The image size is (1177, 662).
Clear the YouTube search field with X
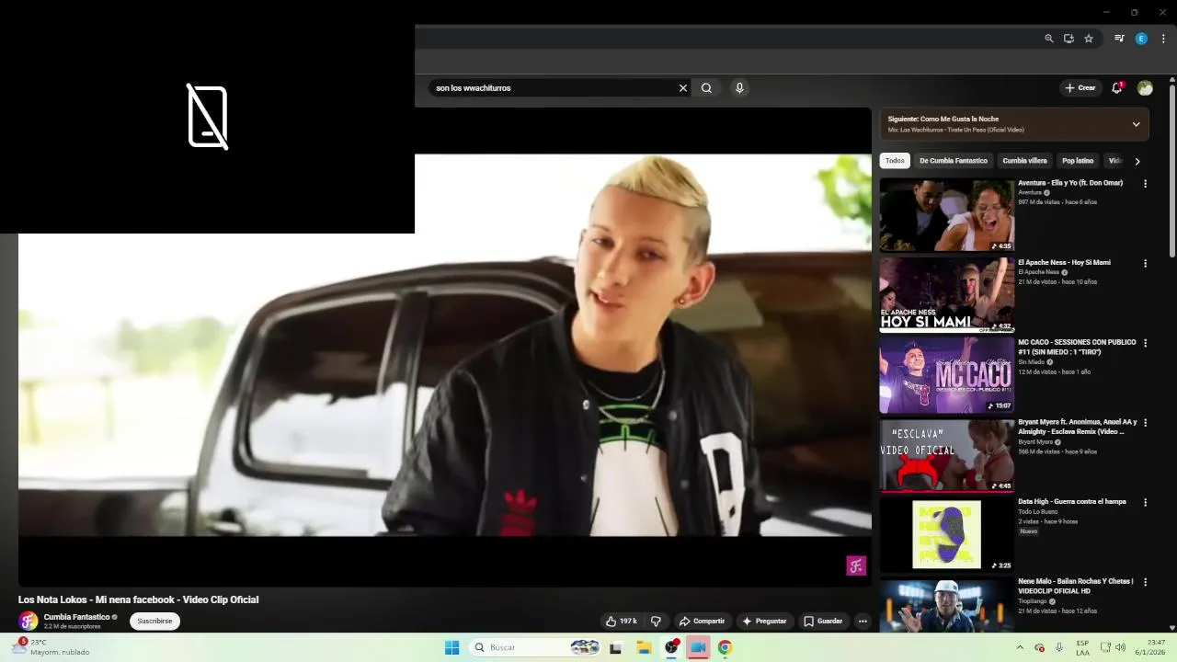pyautogui.click(x=683, y=88)
